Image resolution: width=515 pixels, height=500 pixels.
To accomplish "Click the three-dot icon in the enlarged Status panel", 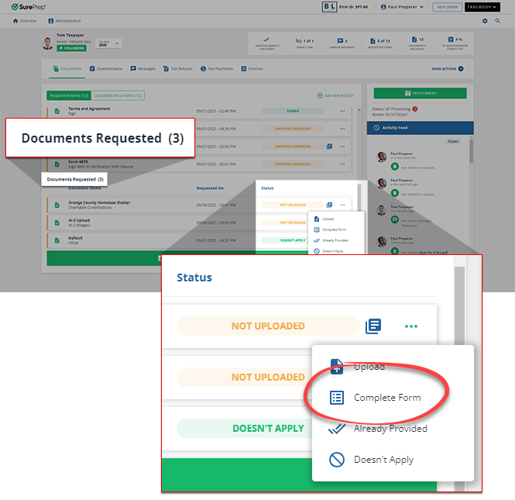I will pos(411,326).
